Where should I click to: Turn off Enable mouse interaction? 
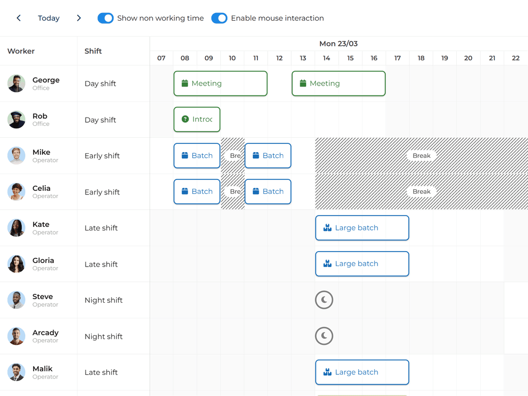pyautogui.click(x=219, y=18)
